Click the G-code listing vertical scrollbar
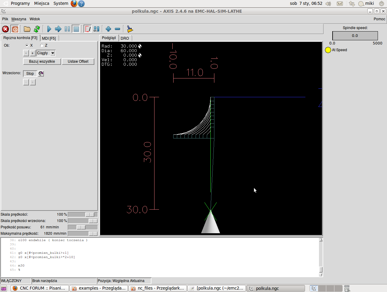 (321, 257)
